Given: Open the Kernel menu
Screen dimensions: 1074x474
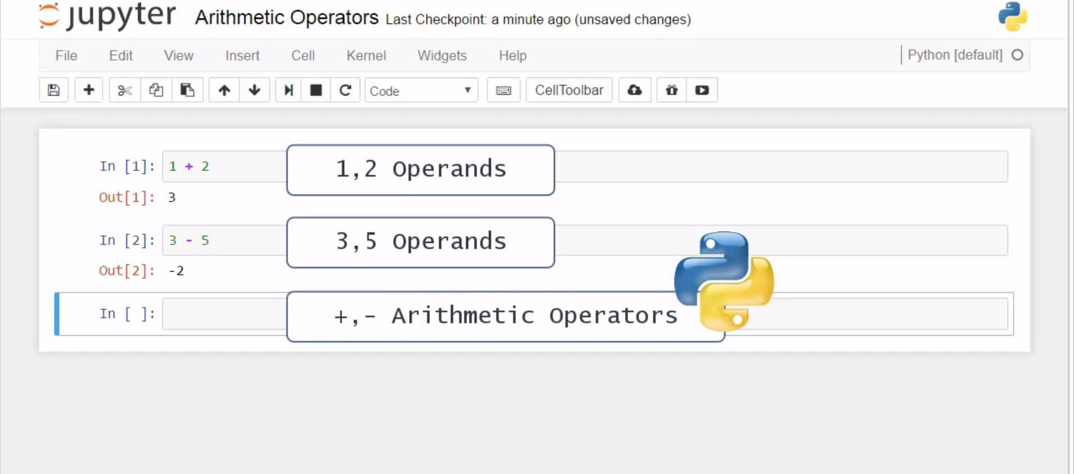Looking at the screenshot, I should click(365, 56).
